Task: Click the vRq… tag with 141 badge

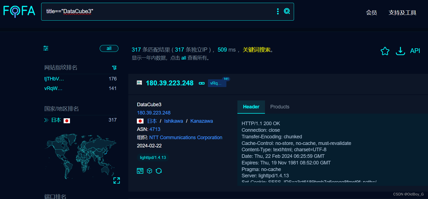Action: point(217,83)
